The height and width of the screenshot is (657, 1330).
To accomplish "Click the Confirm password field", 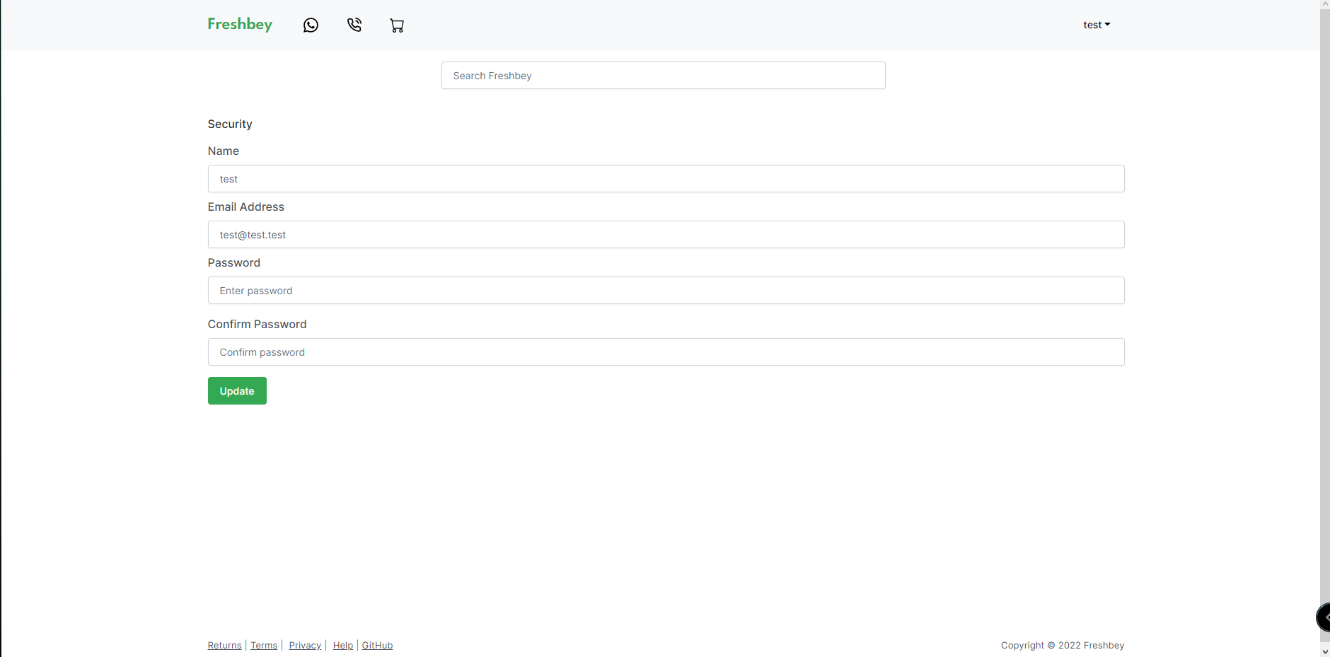I will (666, 352).
